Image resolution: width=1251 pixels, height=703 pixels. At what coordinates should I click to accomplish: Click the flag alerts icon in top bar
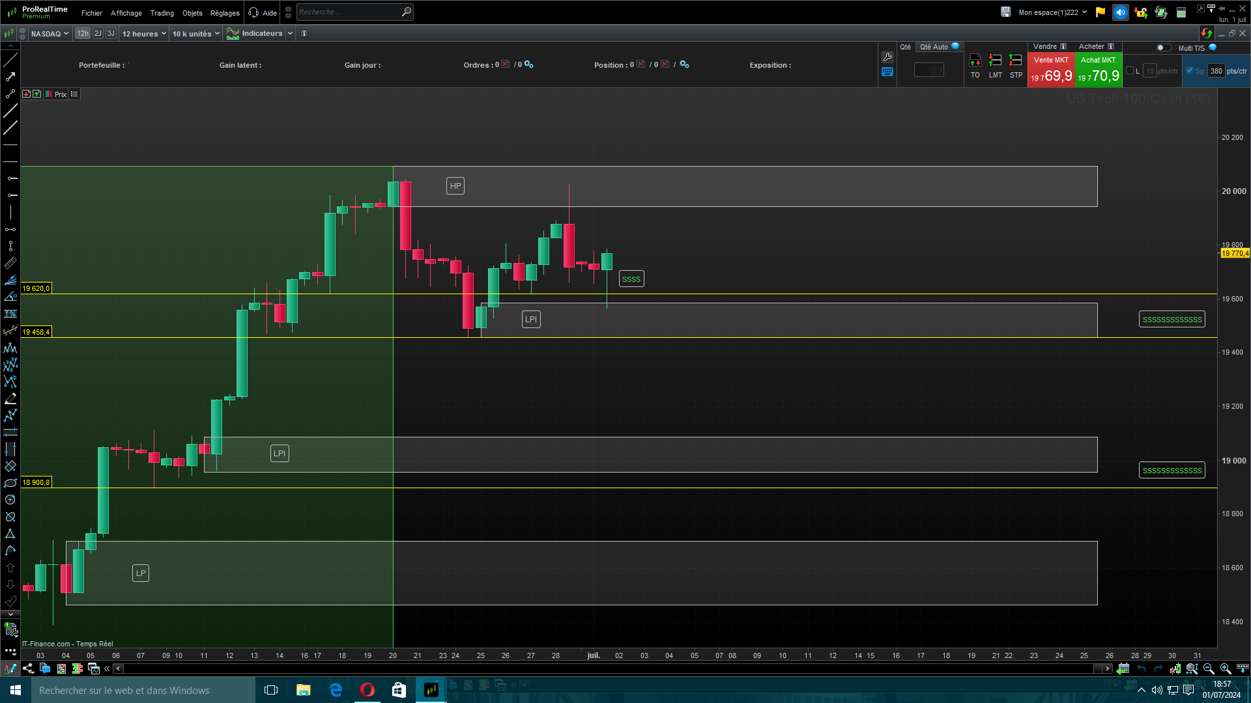pyautogui.click(x=1100, y=12)
